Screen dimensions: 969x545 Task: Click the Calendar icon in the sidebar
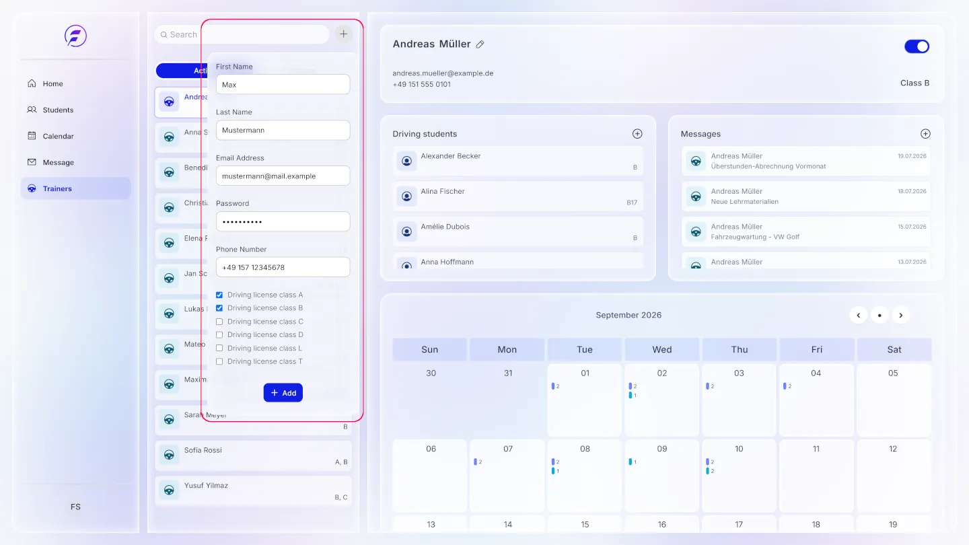click(32, 136)
